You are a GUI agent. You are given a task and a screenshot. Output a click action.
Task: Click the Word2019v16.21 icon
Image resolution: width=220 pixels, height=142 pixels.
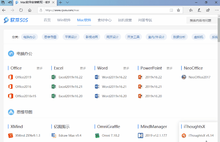pyautogui.click(x=97, y=86)
